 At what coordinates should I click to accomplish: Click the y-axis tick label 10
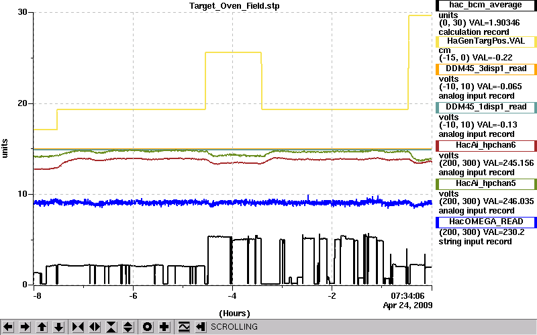[x=23, y=194]
